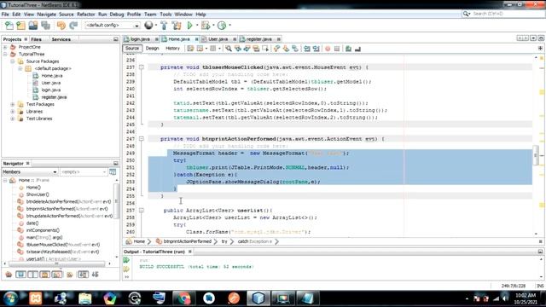Open the Refactor menu
This screenshot has width=546, height=307.
click(85, 14)
